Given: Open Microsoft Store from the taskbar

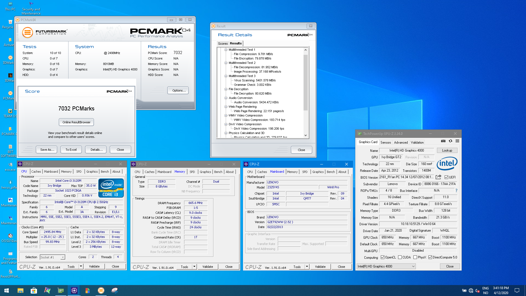Looking at the screenshot, I should tap(34, 291).
